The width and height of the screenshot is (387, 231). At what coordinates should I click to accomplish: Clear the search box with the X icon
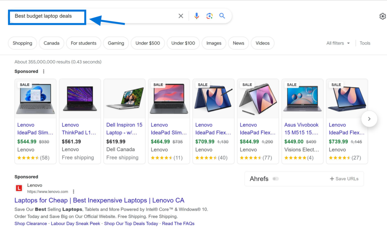181,16
